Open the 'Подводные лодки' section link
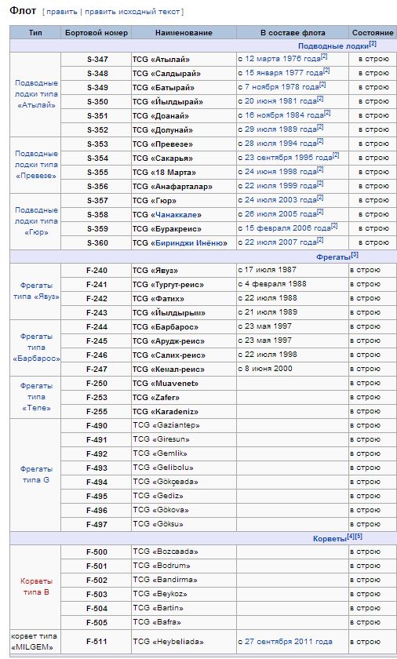 tap(333, 46)
